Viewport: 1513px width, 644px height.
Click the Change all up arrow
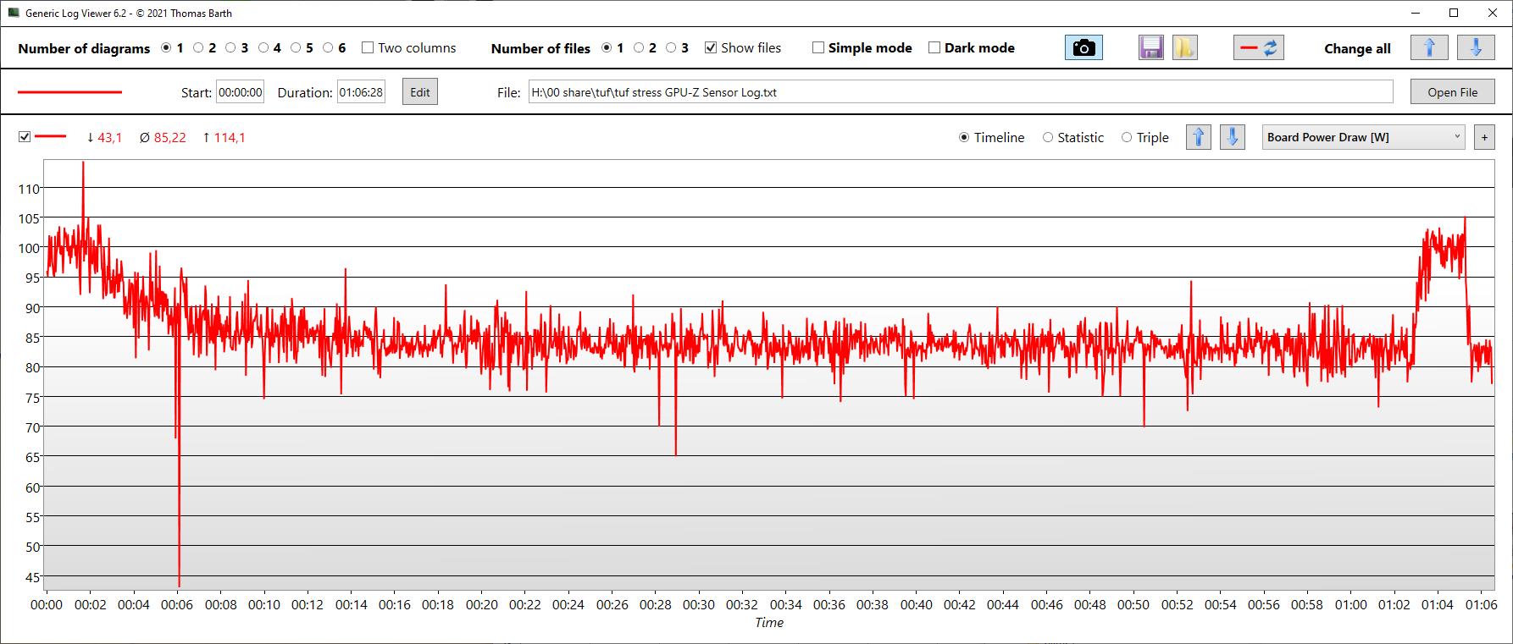point(1429,48)
